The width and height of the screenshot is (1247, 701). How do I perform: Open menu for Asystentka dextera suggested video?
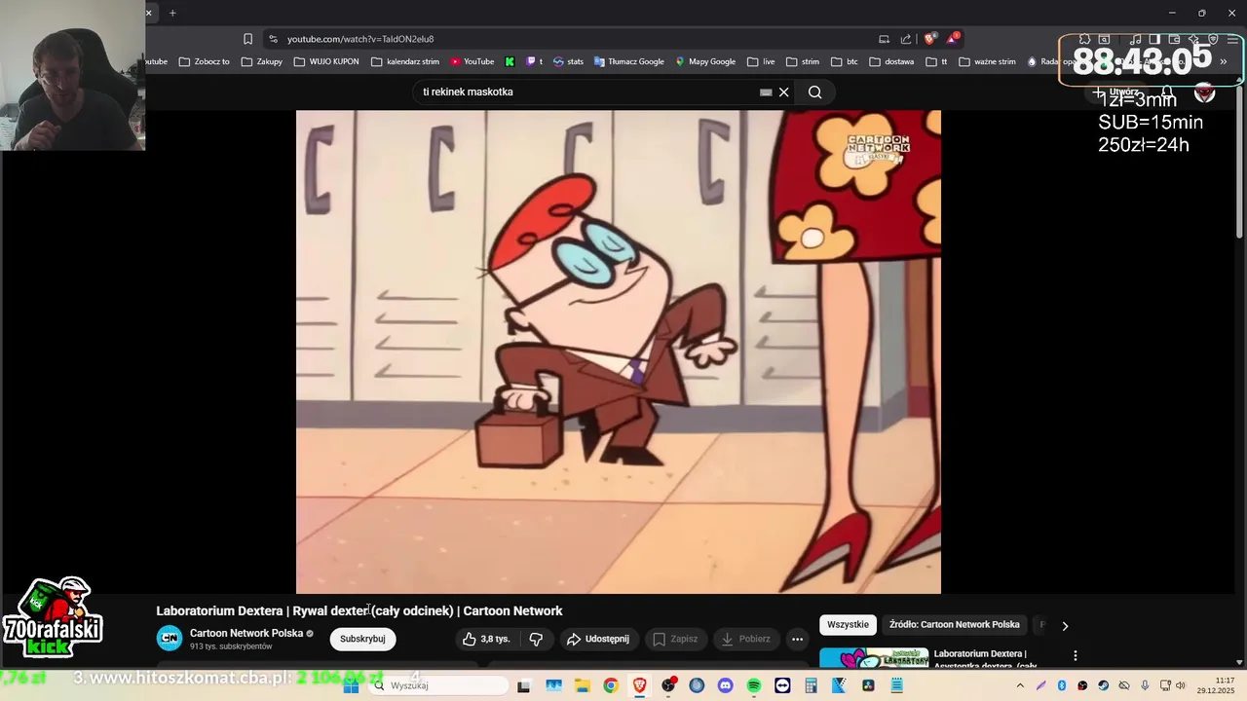pyautogui.click(x=1076, y=656)
